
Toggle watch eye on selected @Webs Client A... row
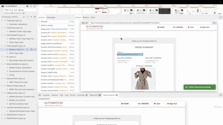point(35,49)
